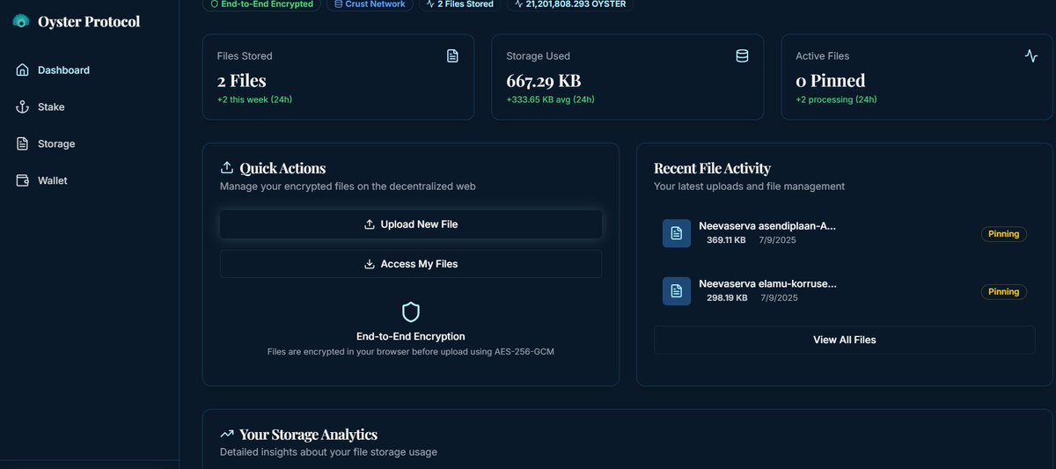Click the 0 Pinned value text
Image resolution: width=1056 pixels, height=469 pixels.
tap(831, 81)
